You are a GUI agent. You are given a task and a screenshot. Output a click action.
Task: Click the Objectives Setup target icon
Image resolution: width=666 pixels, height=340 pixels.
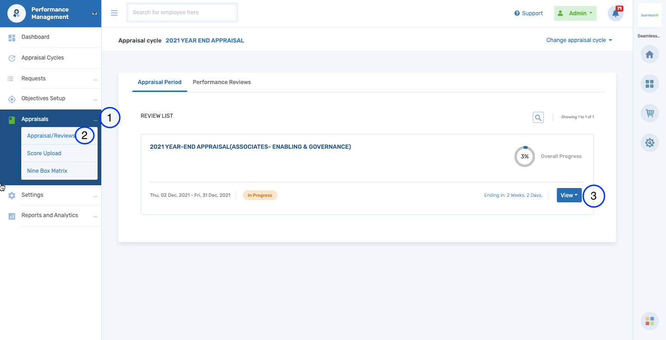tap(12, 98)
